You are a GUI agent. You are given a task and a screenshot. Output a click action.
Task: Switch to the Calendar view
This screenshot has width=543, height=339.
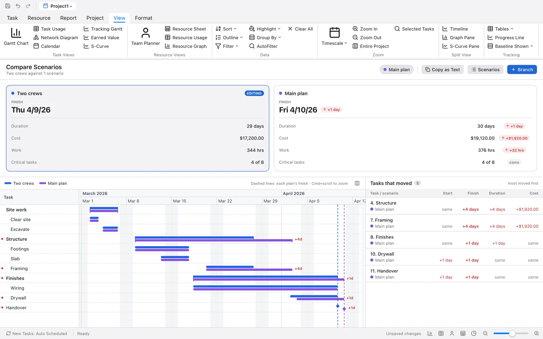tap(47, 46)
